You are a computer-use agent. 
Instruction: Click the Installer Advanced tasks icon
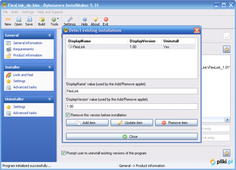(9, 87)
